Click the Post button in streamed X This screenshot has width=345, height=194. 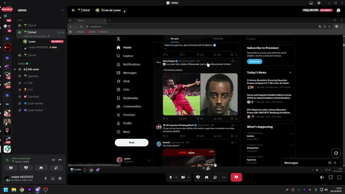132,143
